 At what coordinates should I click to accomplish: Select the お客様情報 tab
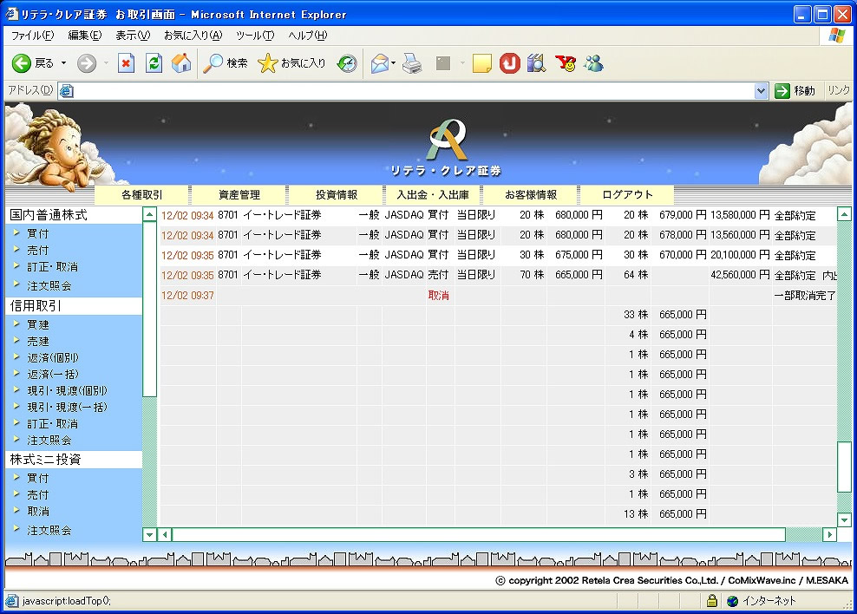coord(531,195)
